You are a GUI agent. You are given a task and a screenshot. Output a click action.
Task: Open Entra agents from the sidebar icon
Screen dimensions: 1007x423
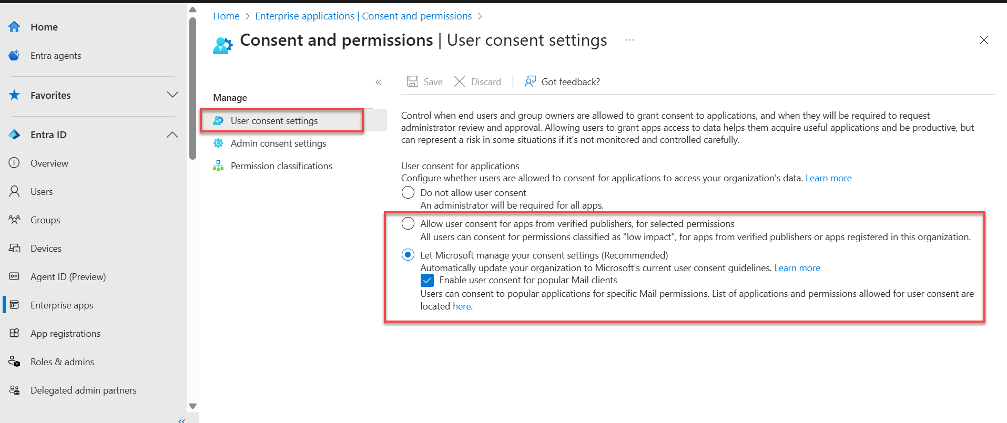pos(14,55)
